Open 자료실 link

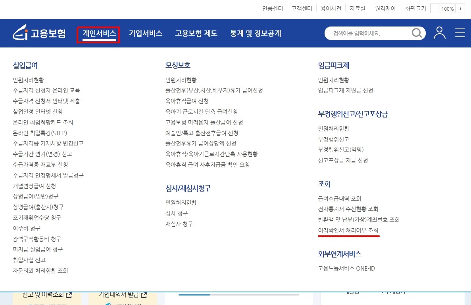[357, 9]
